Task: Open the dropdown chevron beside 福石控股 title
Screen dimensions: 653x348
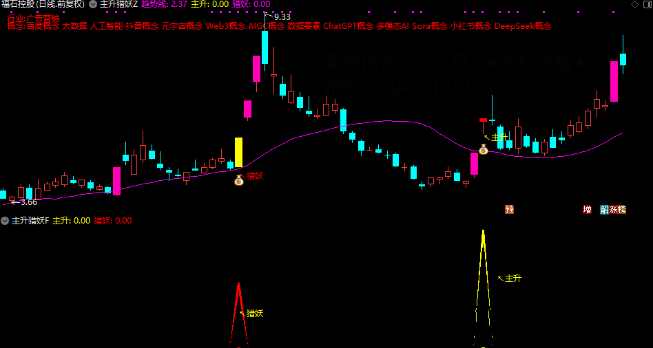Action: tap(93, 5)
